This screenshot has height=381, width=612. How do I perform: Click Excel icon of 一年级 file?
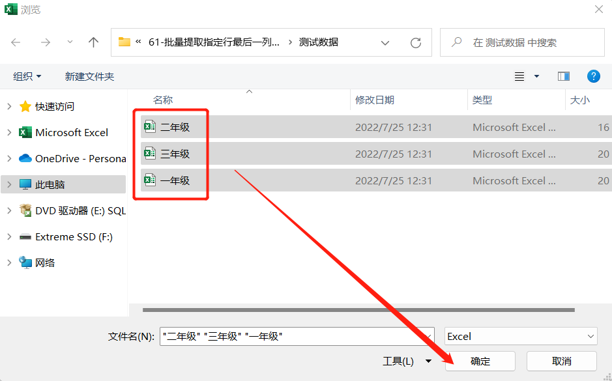[x=150, y=180]
